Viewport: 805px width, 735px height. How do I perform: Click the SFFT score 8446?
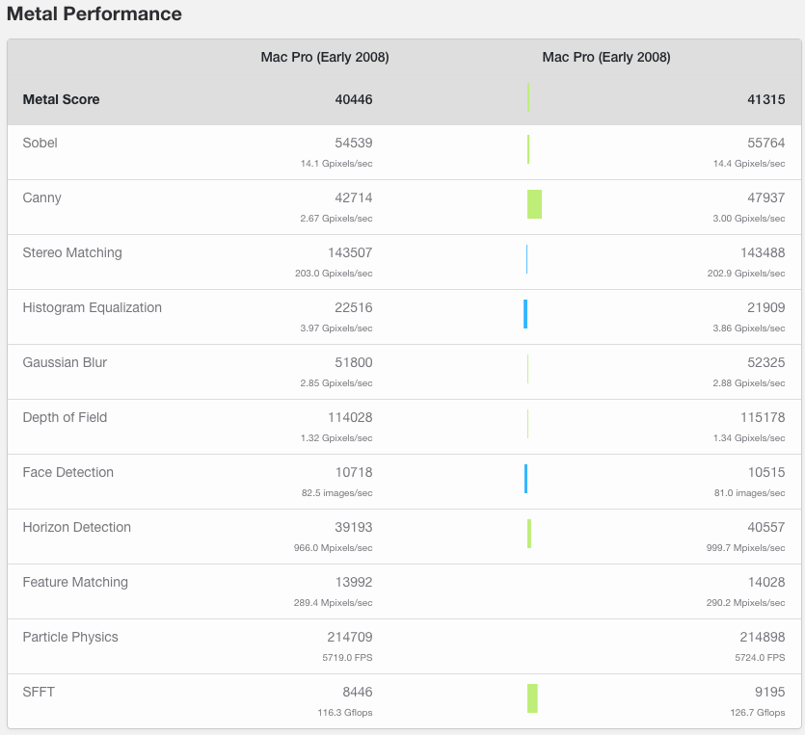[358, 692]
